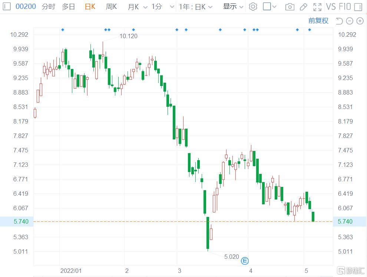This screenshot has height=277, width=367.
Task: Click the month 2 label on the date axis
Action: 127,271
